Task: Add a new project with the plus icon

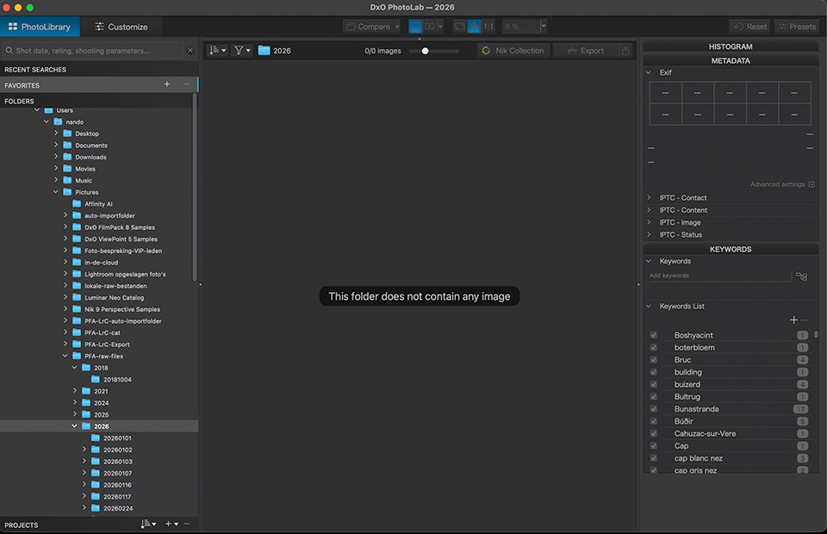Action: (168, 524)
